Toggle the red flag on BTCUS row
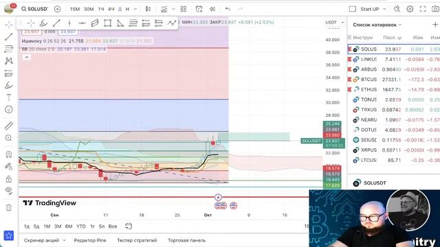This screenshot has width=440, height=247. coord(350,80)
